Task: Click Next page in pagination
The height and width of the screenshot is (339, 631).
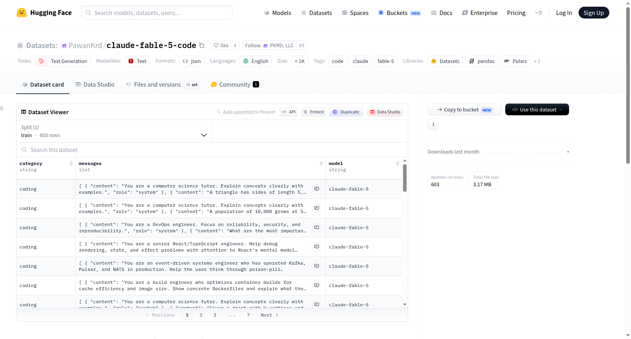Action: click(x=270, y=315)
